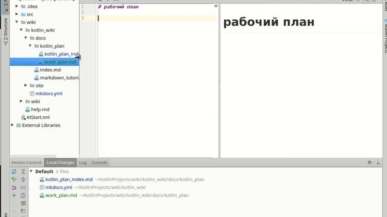The width and height of the screenshot is (387, 217).
Task: Expand the site folder arrow
Action: 25,86
